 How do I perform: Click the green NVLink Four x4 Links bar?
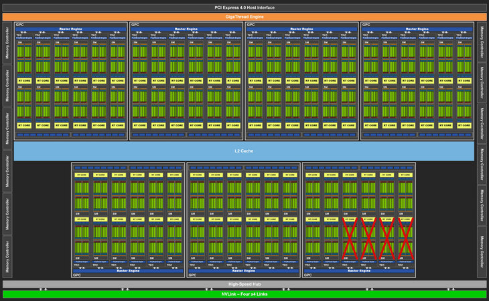point(244,294)
